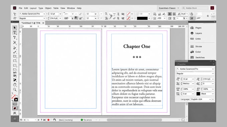Click the No errors preflight status
This screenshot has width=227, height=127.
(x=86, y=120)
